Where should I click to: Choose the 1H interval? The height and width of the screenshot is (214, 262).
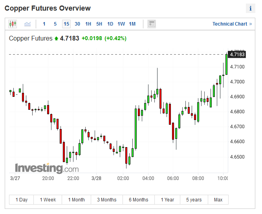pyautogui.click(x=88, y=24)
